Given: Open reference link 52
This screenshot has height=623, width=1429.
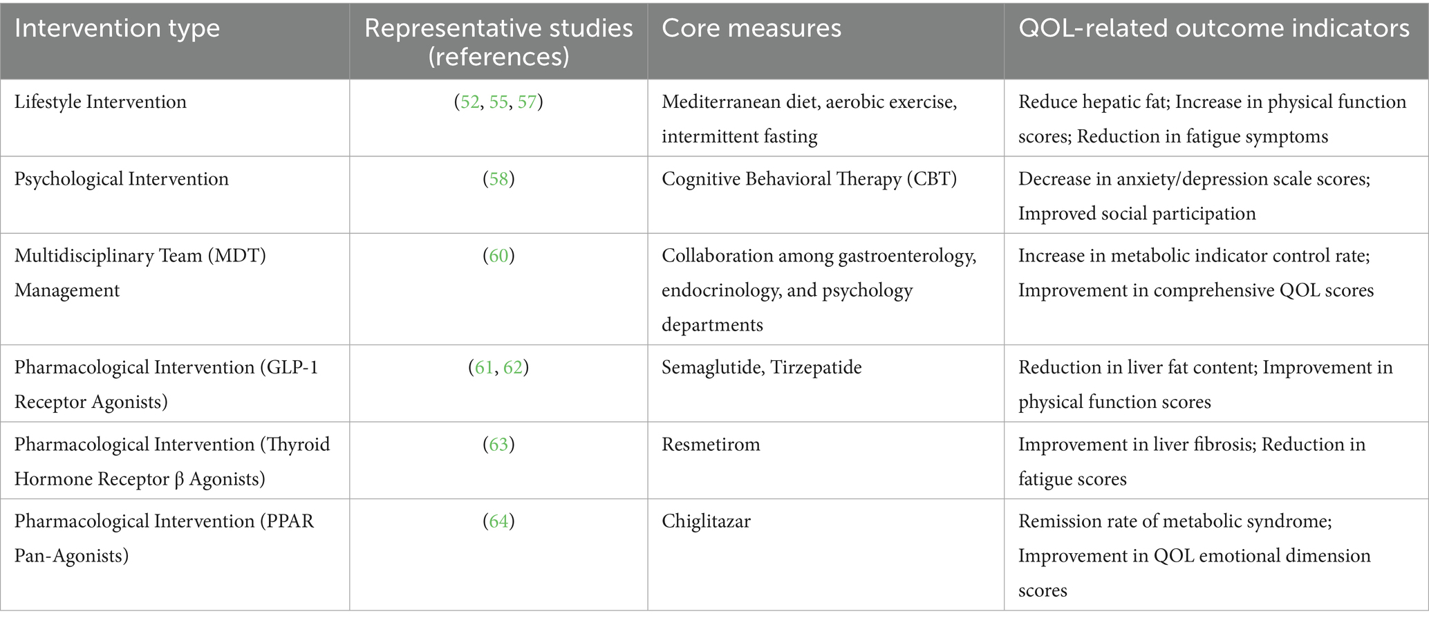Looking at the screenshot, I should point(469,102).
